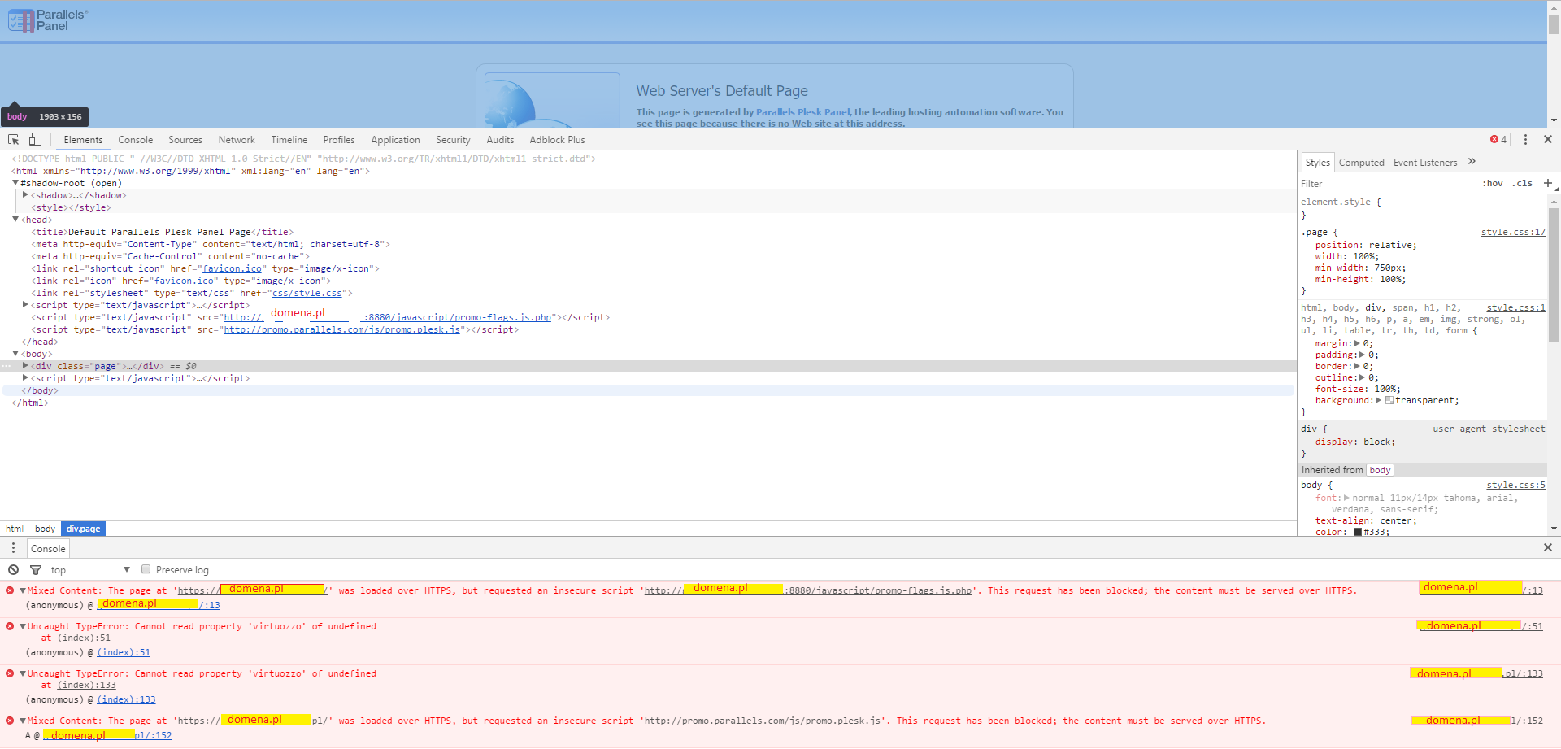
Task: Open the Network tab
Action: coord(237,140)
